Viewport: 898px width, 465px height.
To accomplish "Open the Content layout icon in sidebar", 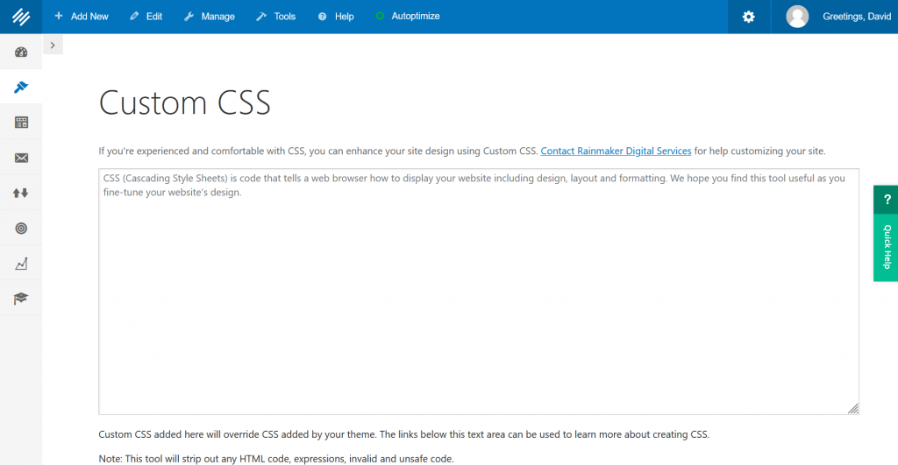I will coord(21,123).
